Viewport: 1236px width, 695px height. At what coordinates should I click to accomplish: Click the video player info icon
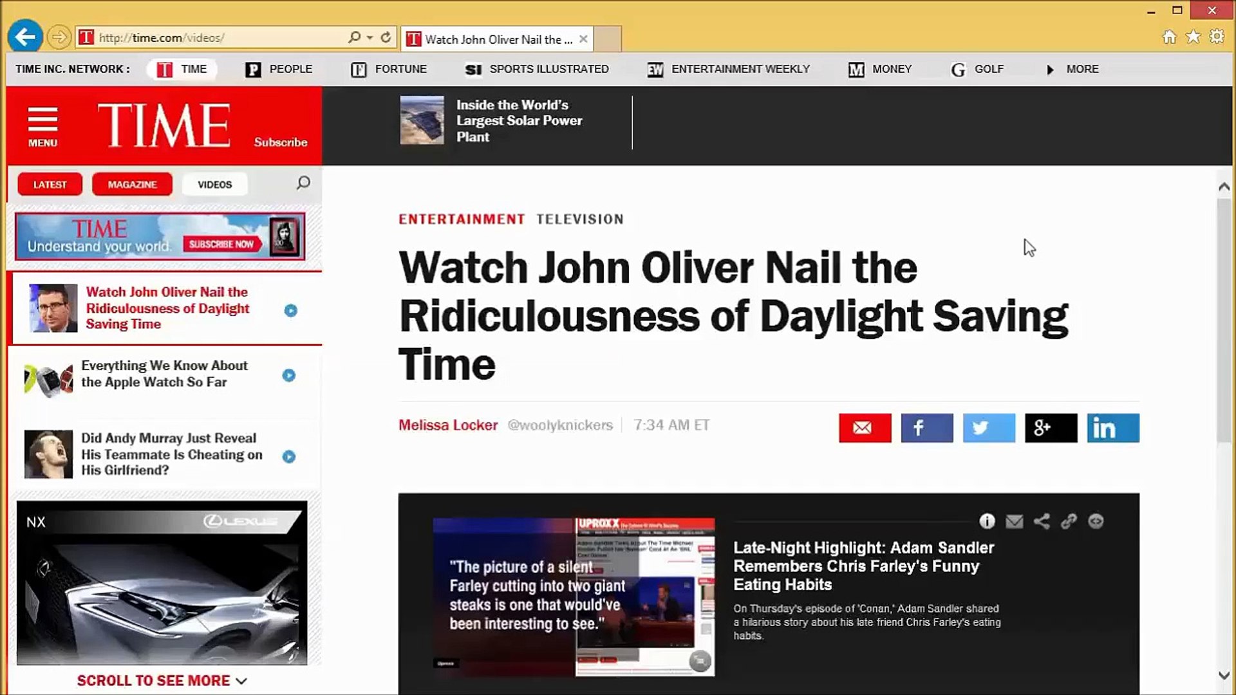[x=987, y=521]
